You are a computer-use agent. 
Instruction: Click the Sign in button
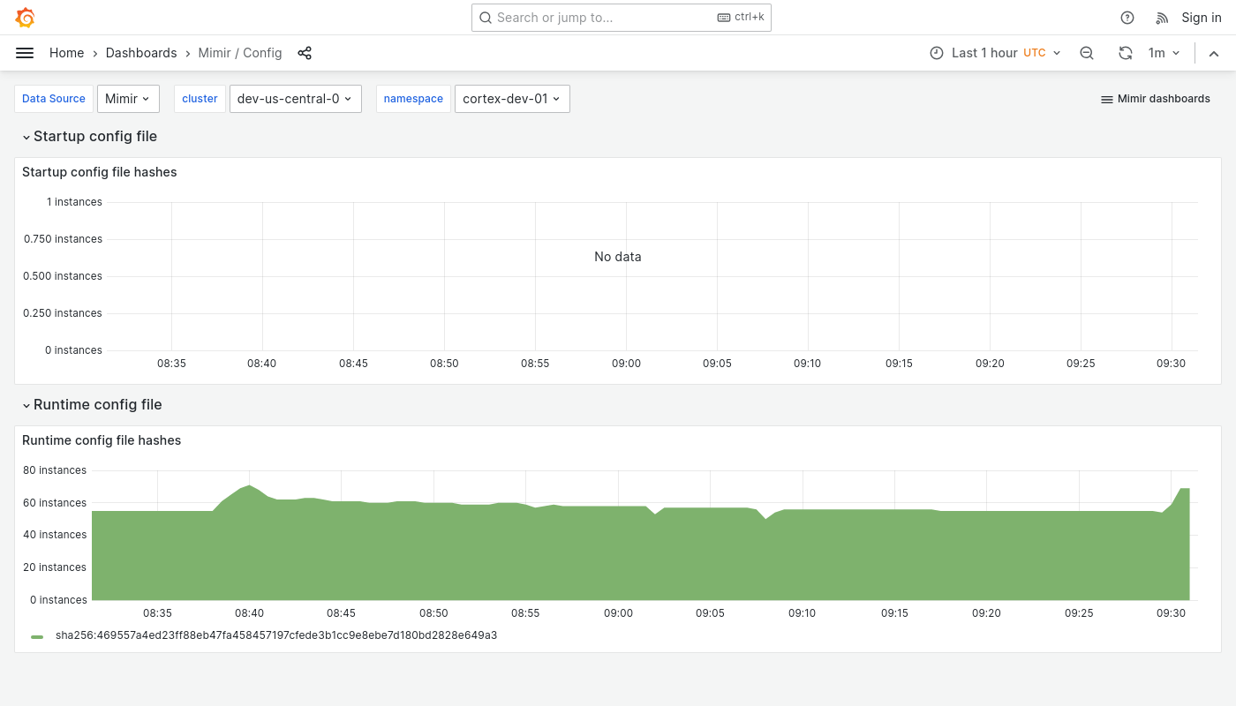[x=1202, y=18]
